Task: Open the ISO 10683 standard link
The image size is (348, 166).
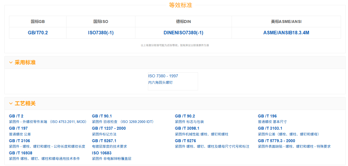Action: [102, 153]
